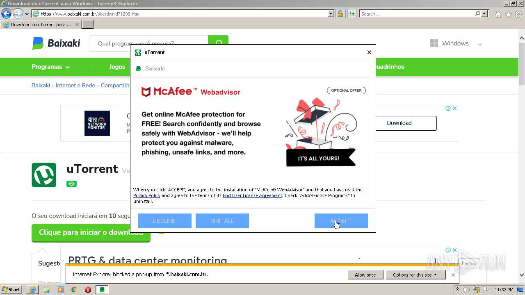The image size is (525, 295).
Task: Click the ad Download button
Action: click(x=399, y=123)
